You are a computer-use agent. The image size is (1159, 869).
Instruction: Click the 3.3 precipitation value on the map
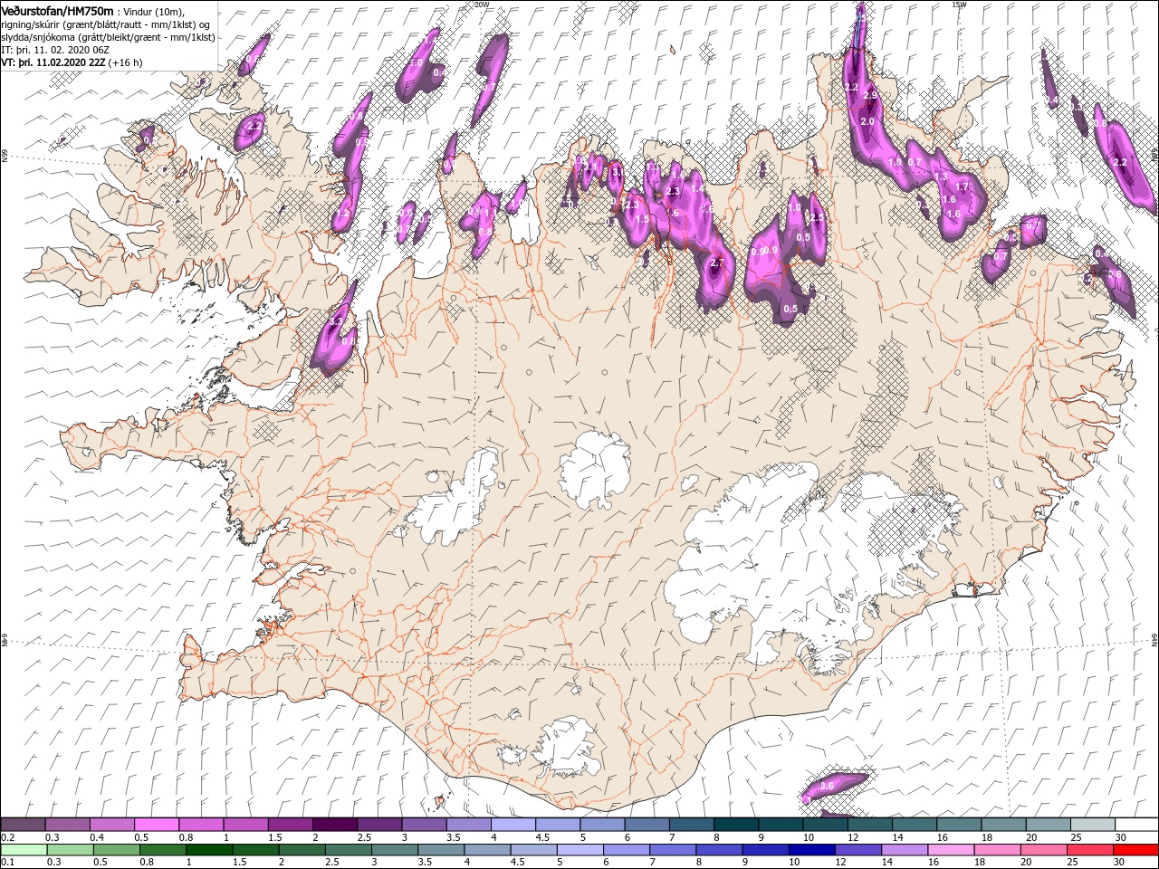coord(334,320)
